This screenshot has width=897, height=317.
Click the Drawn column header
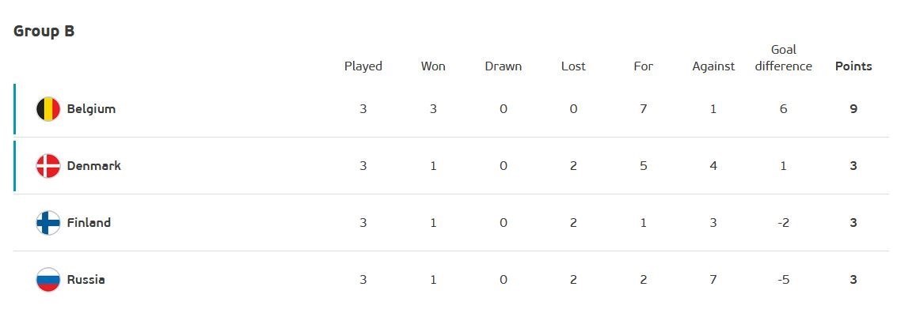point(504,66)
